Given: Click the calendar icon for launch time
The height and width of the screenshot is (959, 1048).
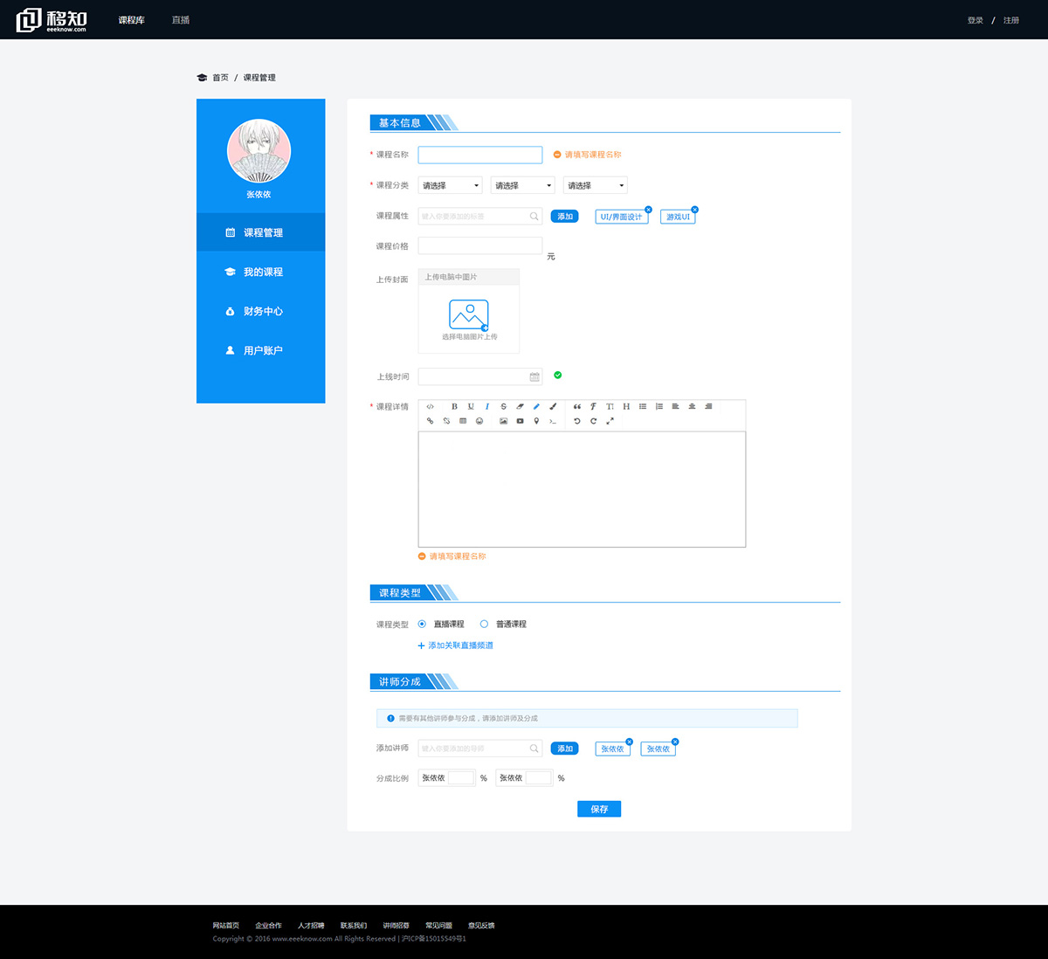Looking at the screenshot, I should (x=534, y=377).
